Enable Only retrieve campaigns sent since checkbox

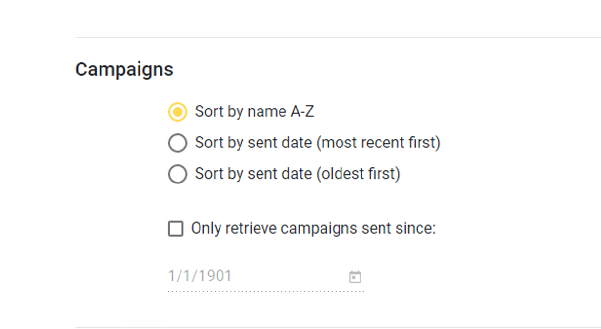(176, 229)
